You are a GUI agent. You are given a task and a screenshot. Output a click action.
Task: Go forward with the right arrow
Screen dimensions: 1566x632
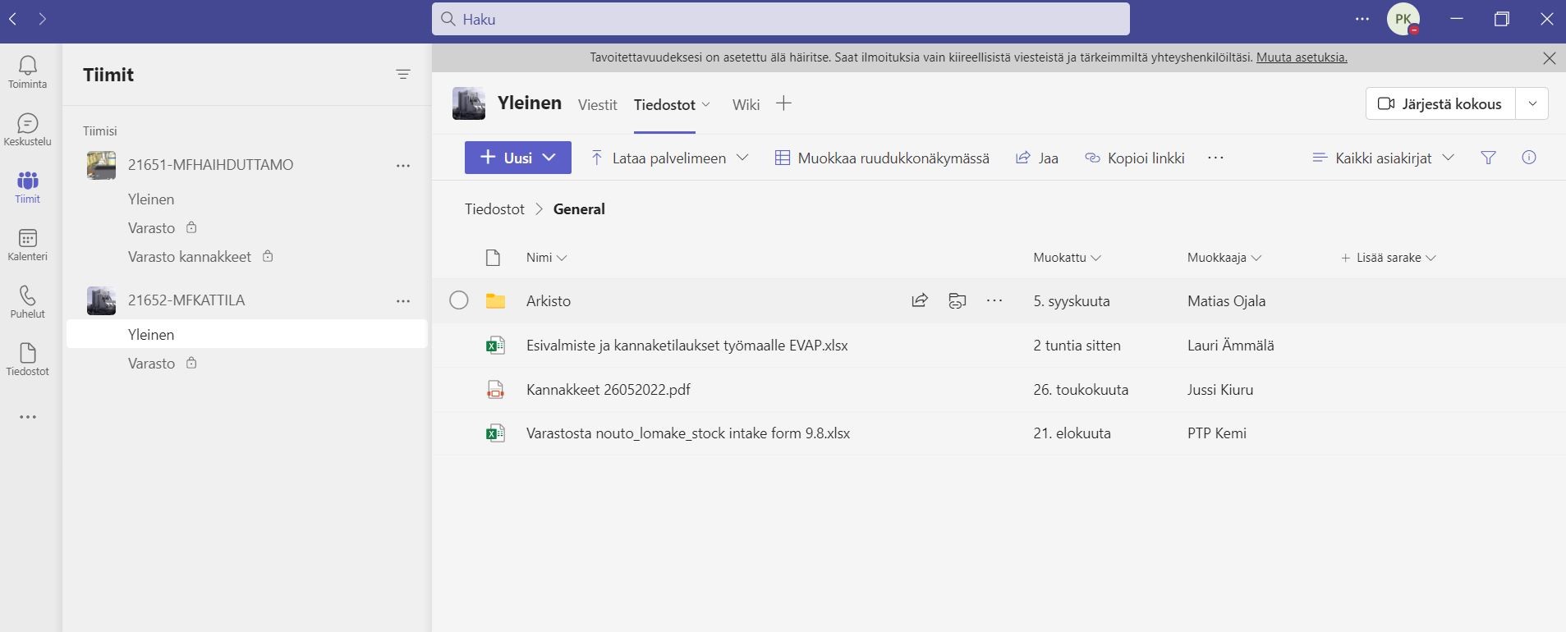pyautogui.click(x=43, y=18)
